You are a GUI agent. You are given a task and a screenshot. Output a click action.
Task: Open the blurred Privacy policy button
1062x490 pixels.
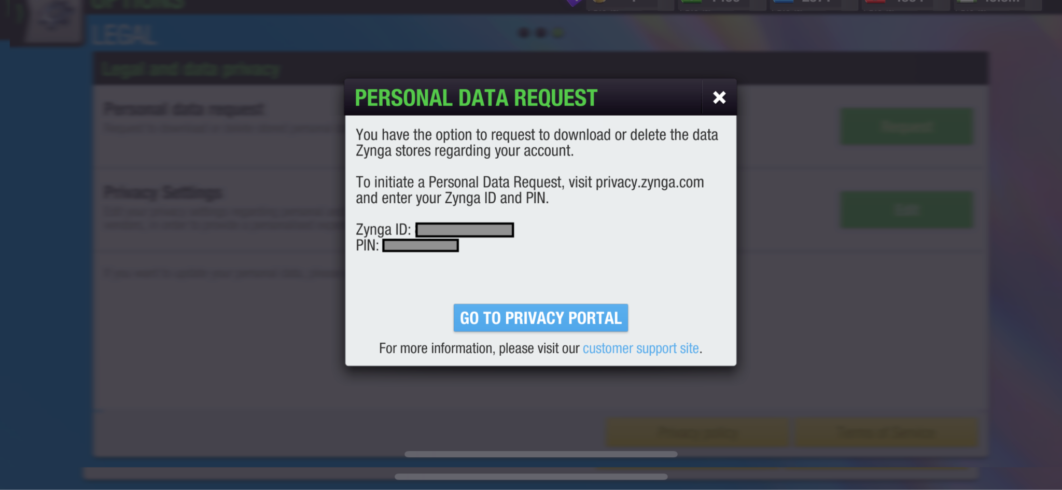coord(697,433)
